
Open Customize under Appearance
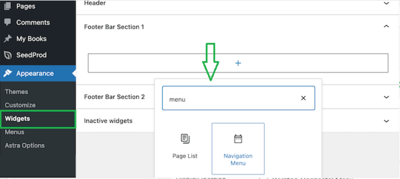tap(20, 105)
